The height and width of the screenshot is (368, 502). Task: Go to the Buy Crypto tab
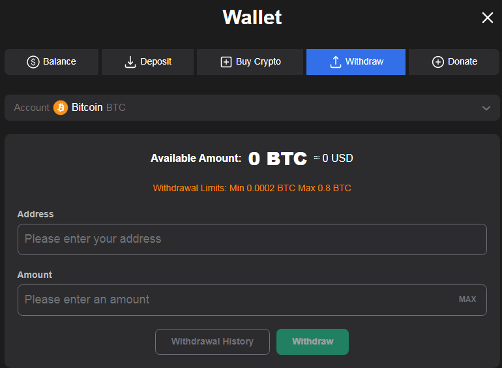[x=258, y=62]
